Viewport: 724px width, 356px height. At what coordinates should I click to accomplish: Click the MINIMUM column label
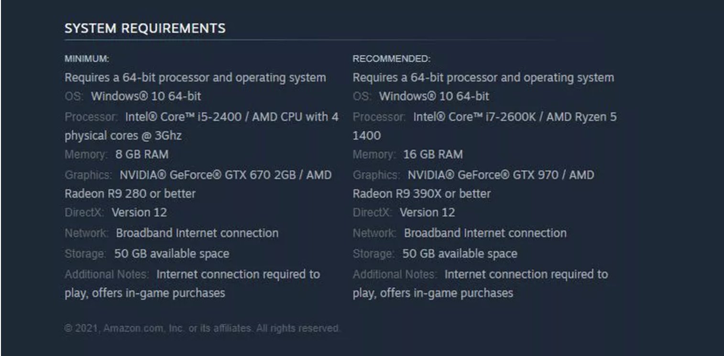pos(87,59)
